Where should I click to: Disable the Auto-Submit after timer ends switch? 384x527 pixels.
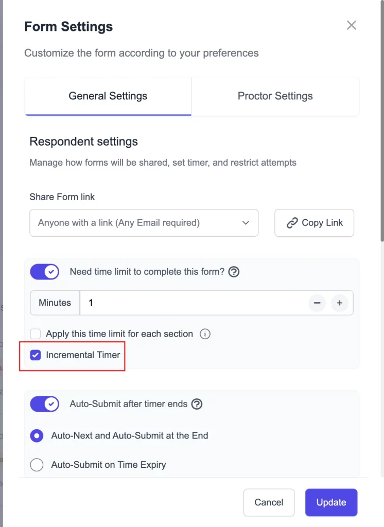pos(45,404)
